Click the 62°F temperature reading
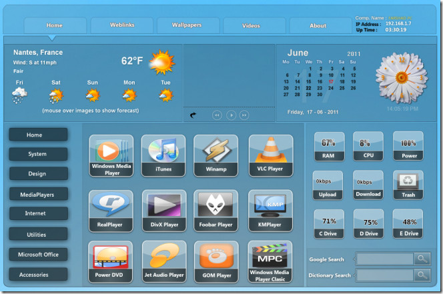This screenshot has width=443, height=294. (x=132, y=61)
